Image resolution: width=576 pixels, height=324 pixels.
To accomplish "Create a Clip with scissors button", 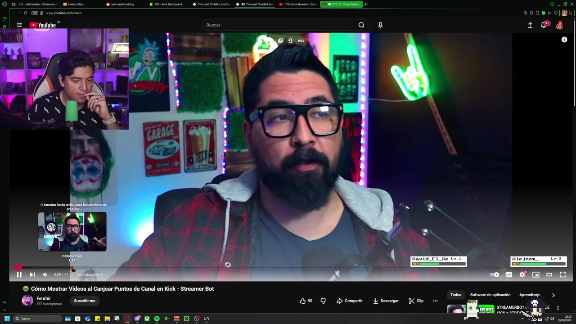I will pos(416,301).
